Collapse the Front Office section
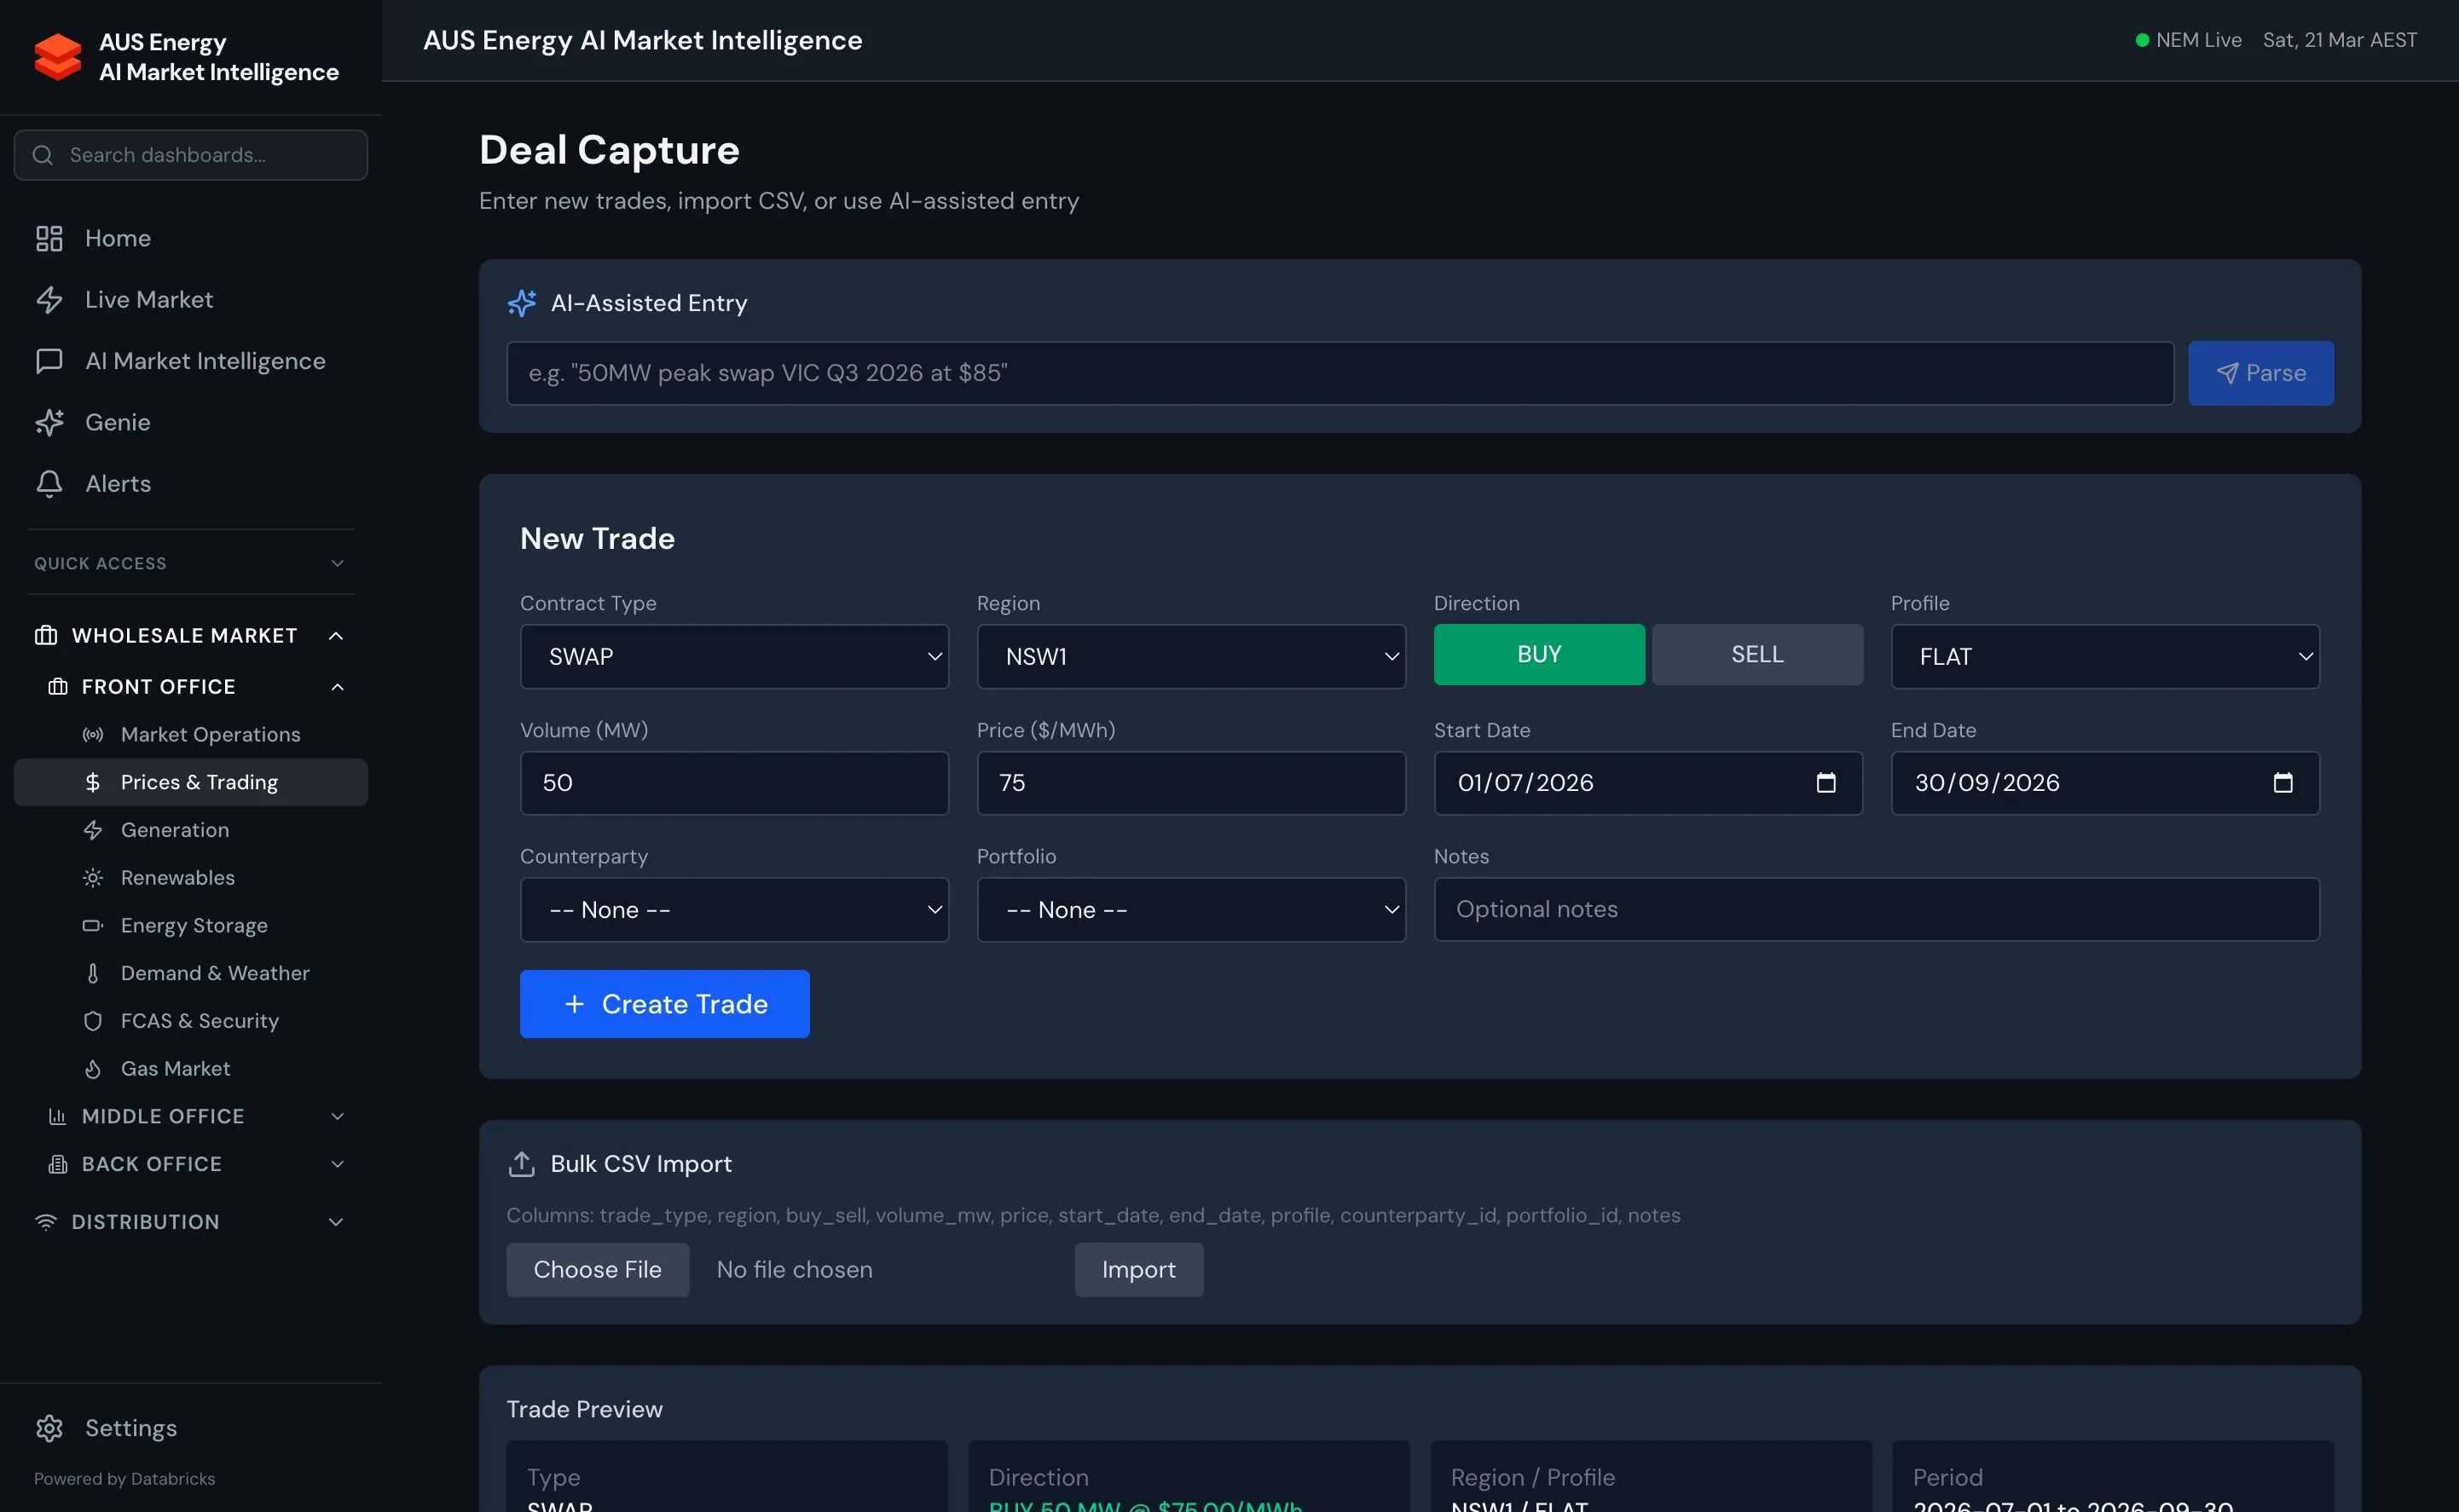Image resolution: width=2459 pixels, height=1512 pixels. (x=337, y=686)
